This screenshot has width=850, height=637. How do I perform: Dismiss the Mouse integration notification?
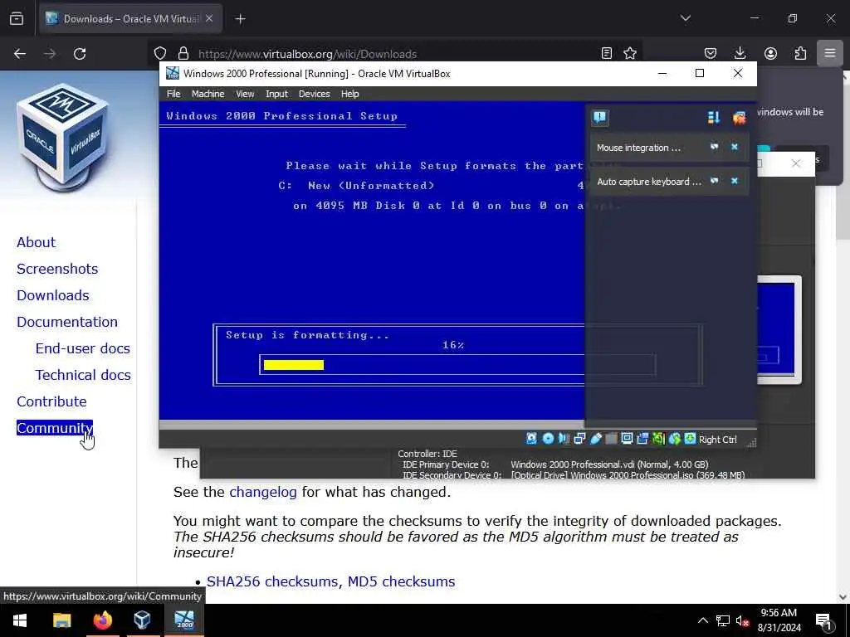[x=735, y=147]
